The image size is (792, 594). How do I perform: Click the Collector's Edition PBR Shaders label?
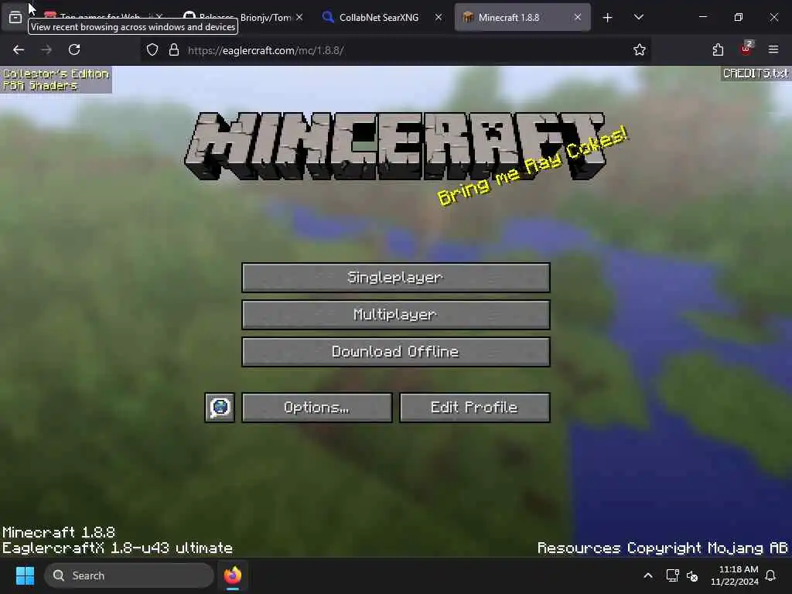tap(56, 80)
